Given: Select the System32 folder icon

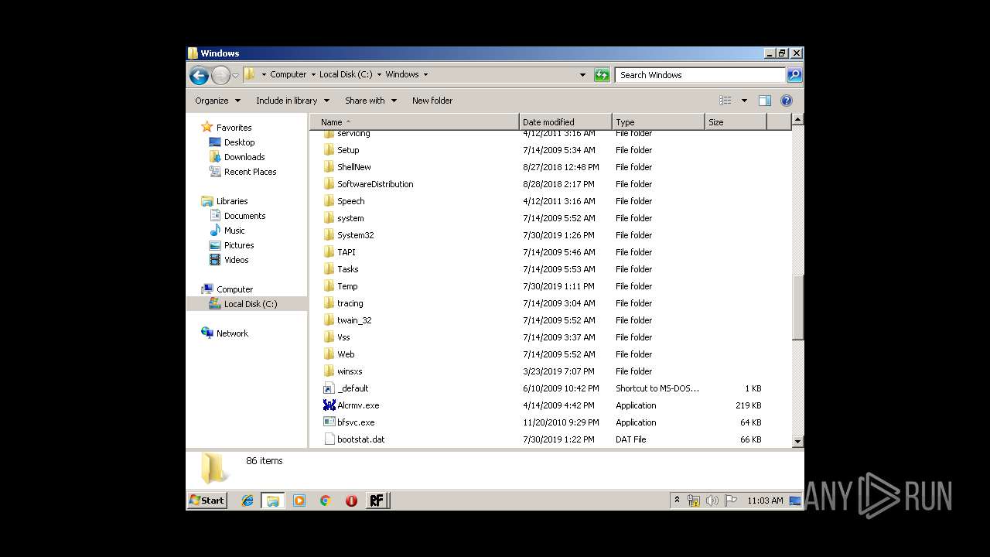Looking at the screenshot, I should [329, 235].
